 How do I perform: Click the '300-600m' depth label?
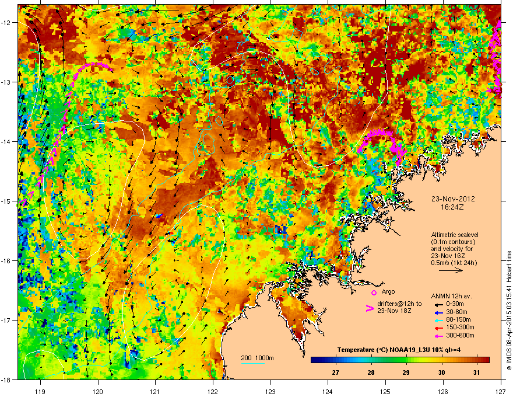coord(460,336)
